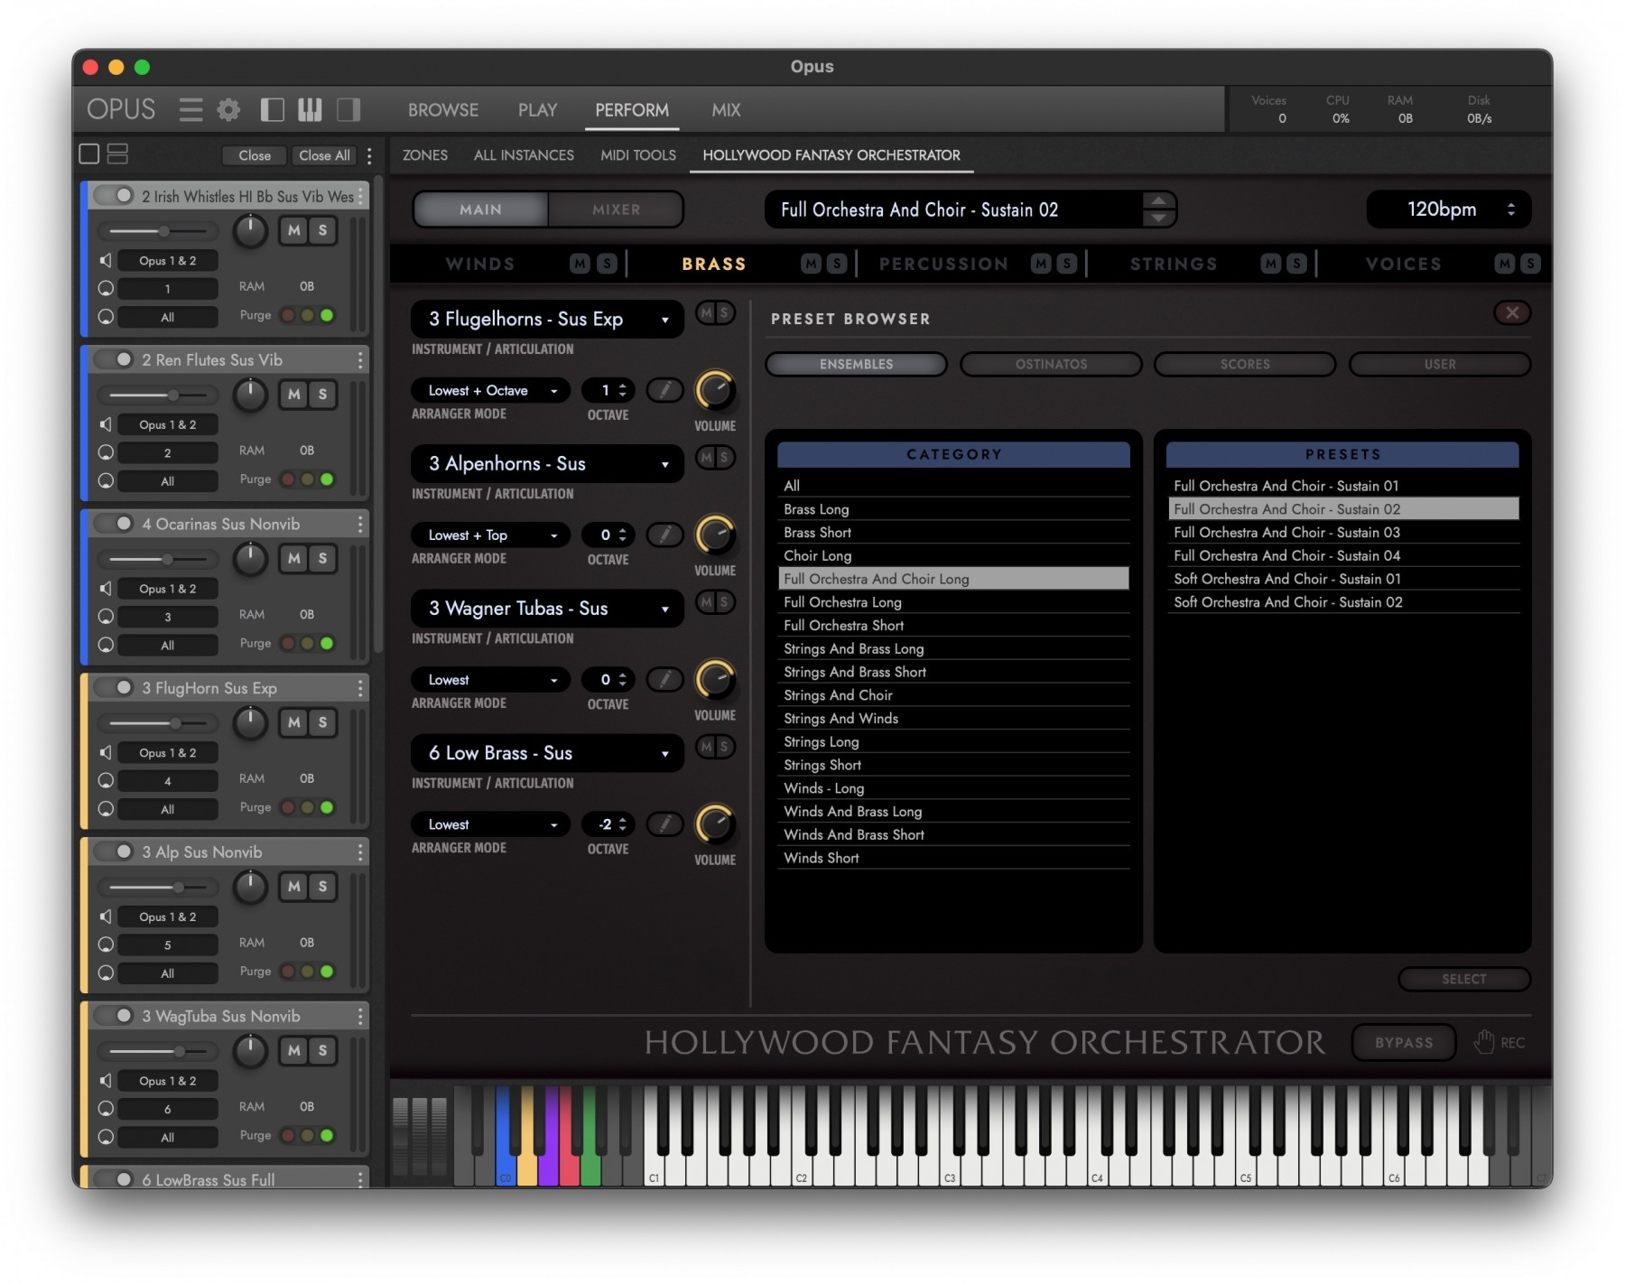
Task: Solo the 3 Alp Sus Nonvib instrument
Action: point(322,887)
